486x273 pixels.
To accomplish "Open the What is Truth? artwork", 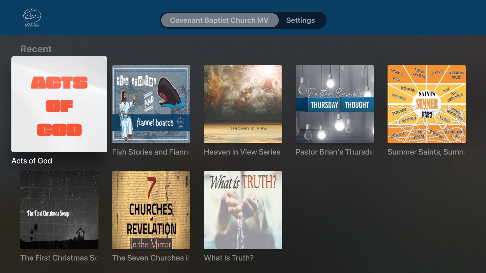I will pyautogui.click(x=243, y=210).
